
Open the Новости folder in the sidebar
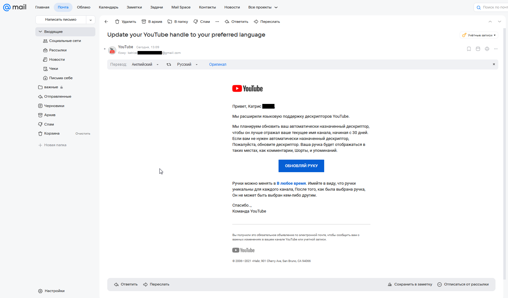click(x=57, y=59)
